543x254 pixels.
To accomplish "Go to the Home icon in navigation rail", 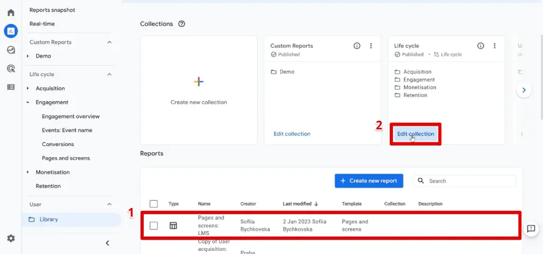I will [11, 13].
